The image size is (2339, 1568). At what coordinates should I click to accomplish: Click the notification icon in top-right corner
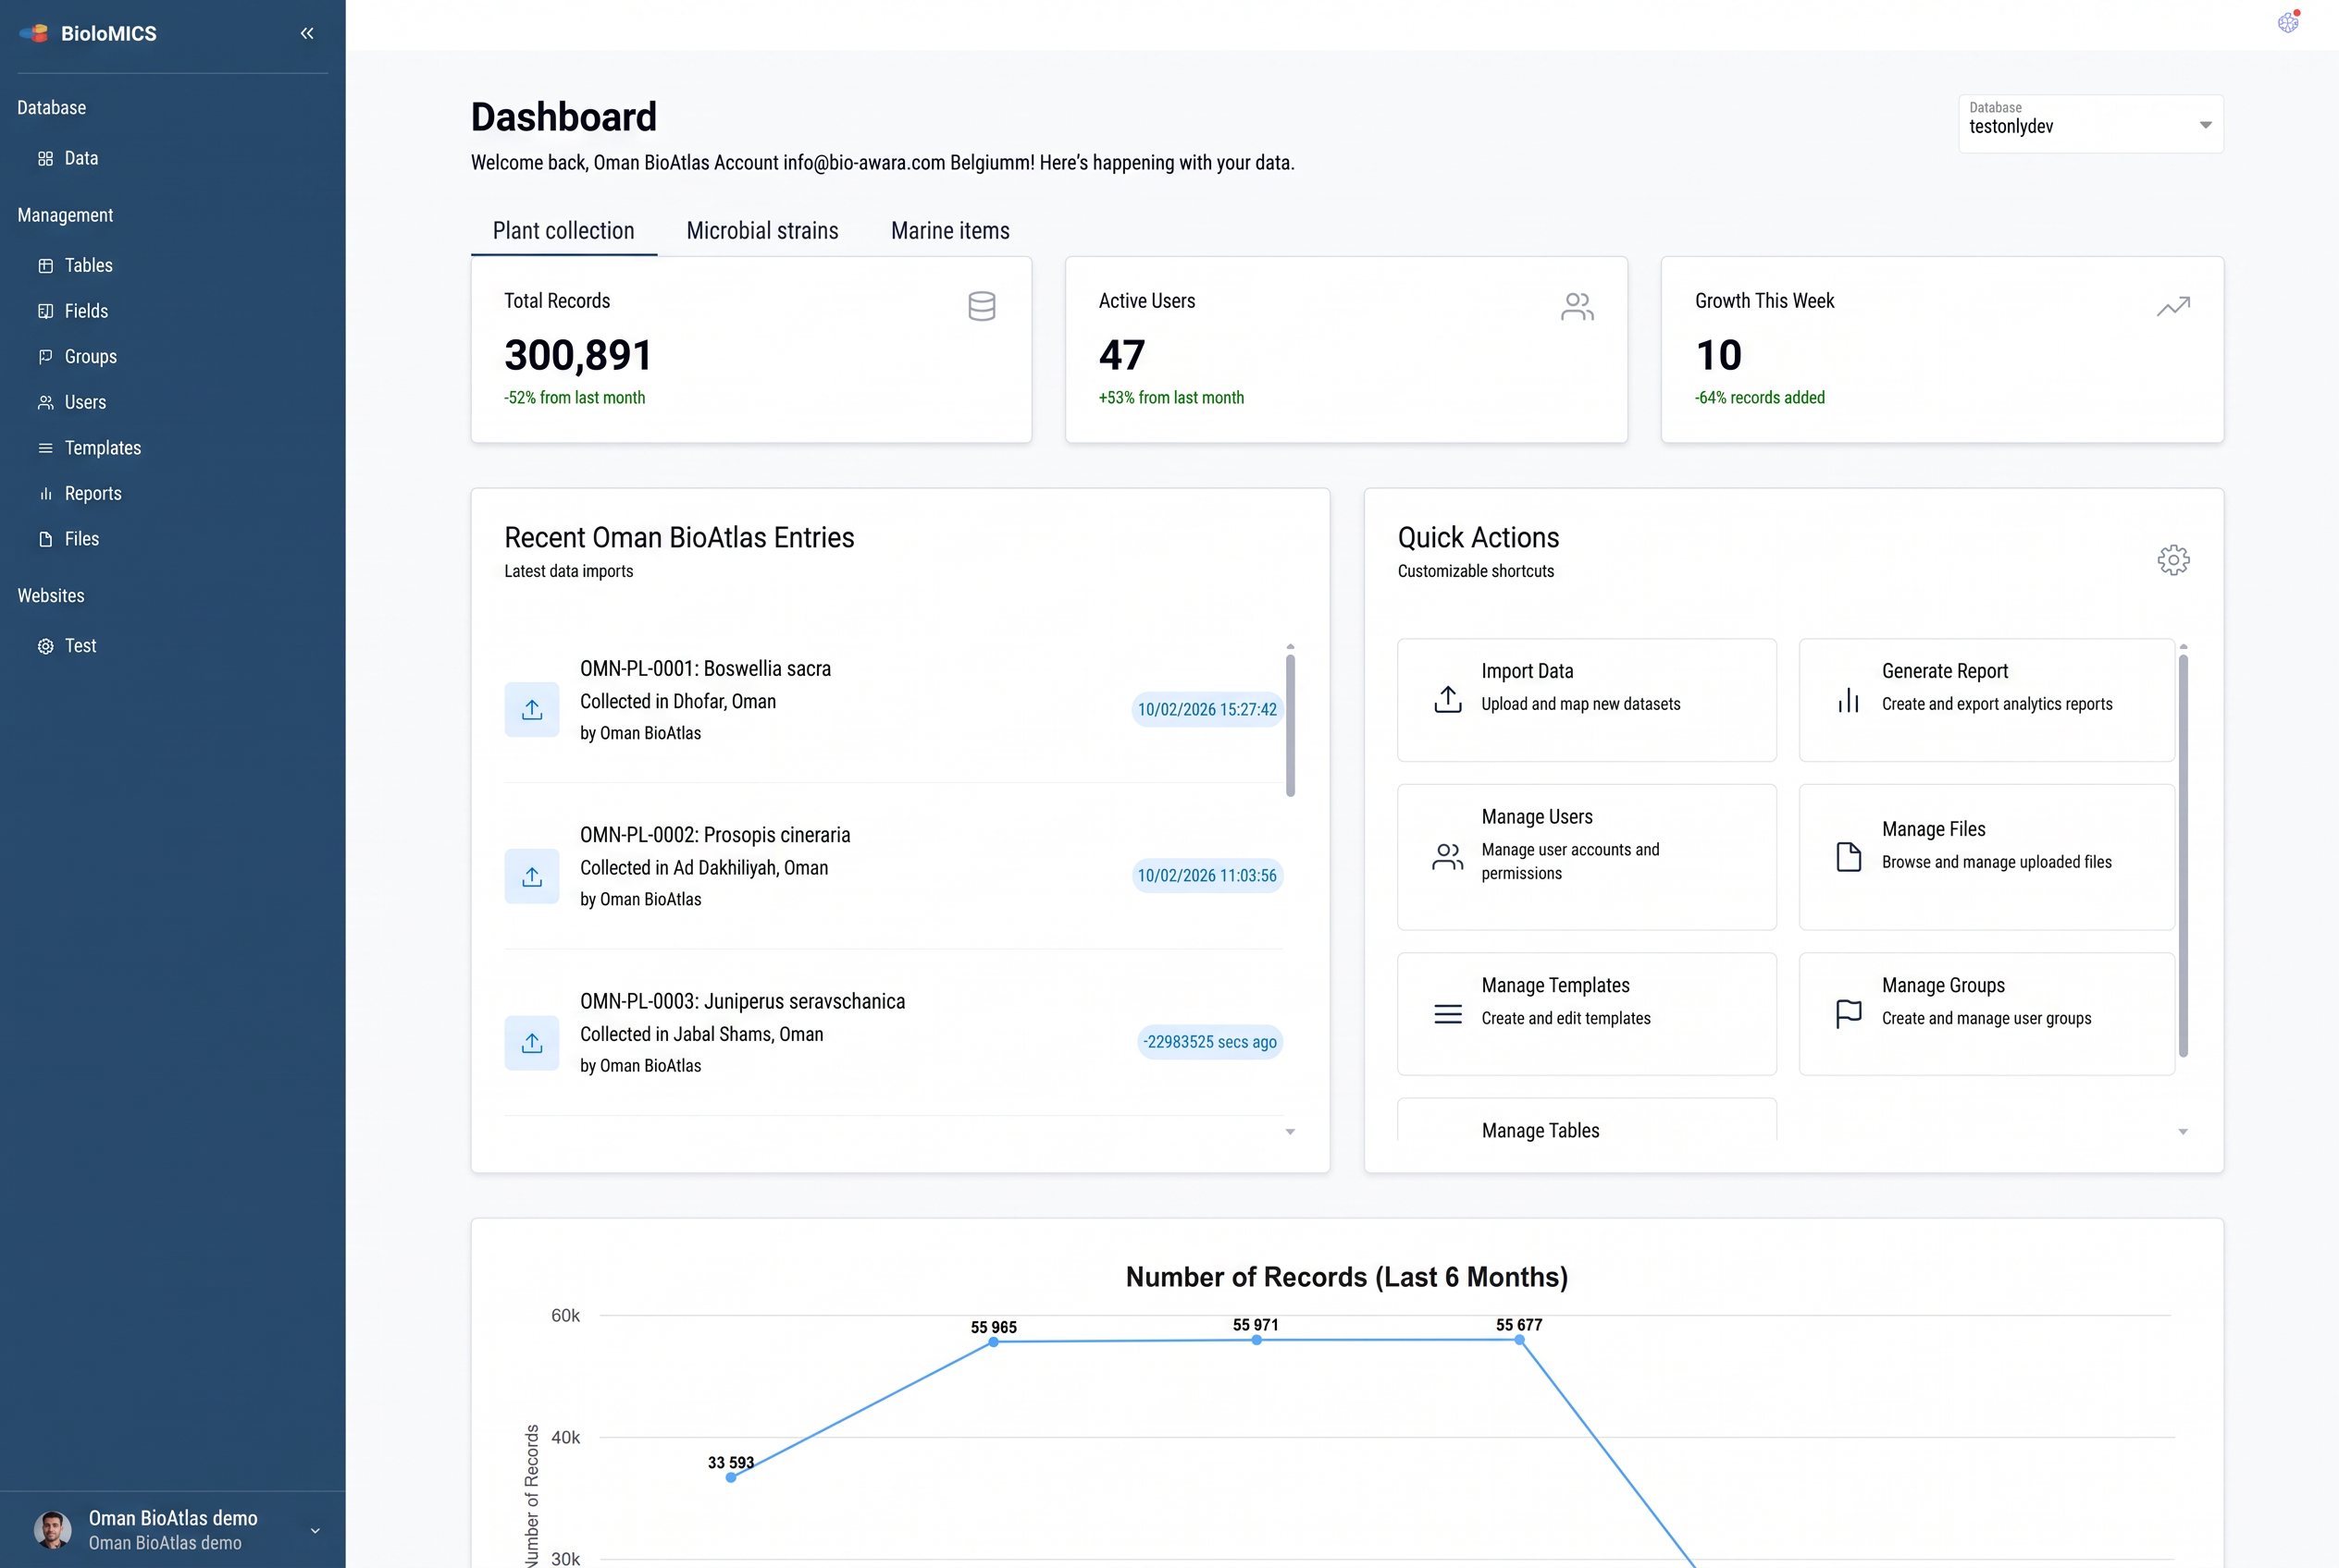[x=2288, y=22]
